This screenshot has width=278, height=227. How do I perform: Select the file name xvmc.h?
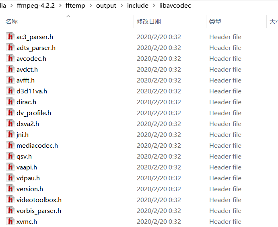tap(27, 222)
